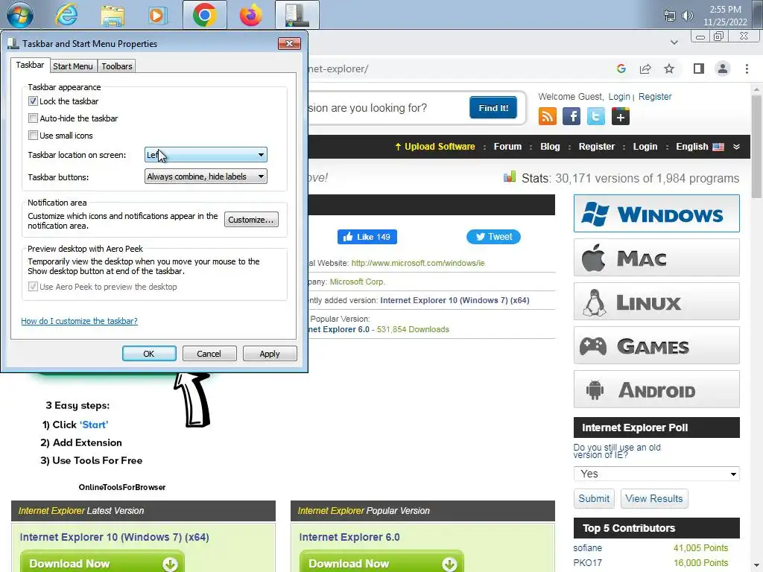Click Apply in the properties dialog
The width and height of the screenshot is (763, 572).
(x=270, y=354)
